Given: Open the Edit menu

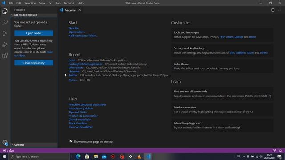Looking at the screenshot, I should pyautogui.click(x=19, y=3).
